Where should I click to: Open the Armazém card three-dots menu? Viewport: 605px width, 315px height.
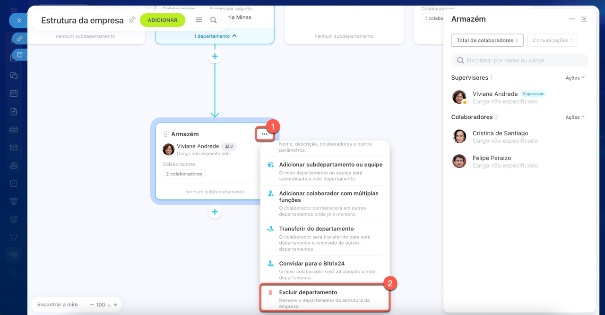click(x=264, y=134)
